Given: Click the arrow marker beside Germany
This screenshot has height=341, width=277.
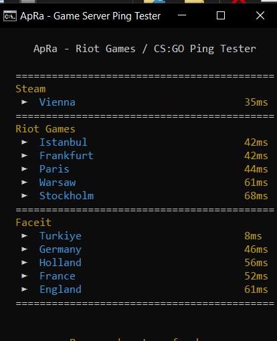Looking at the screenshot, I should coord(25,249).
